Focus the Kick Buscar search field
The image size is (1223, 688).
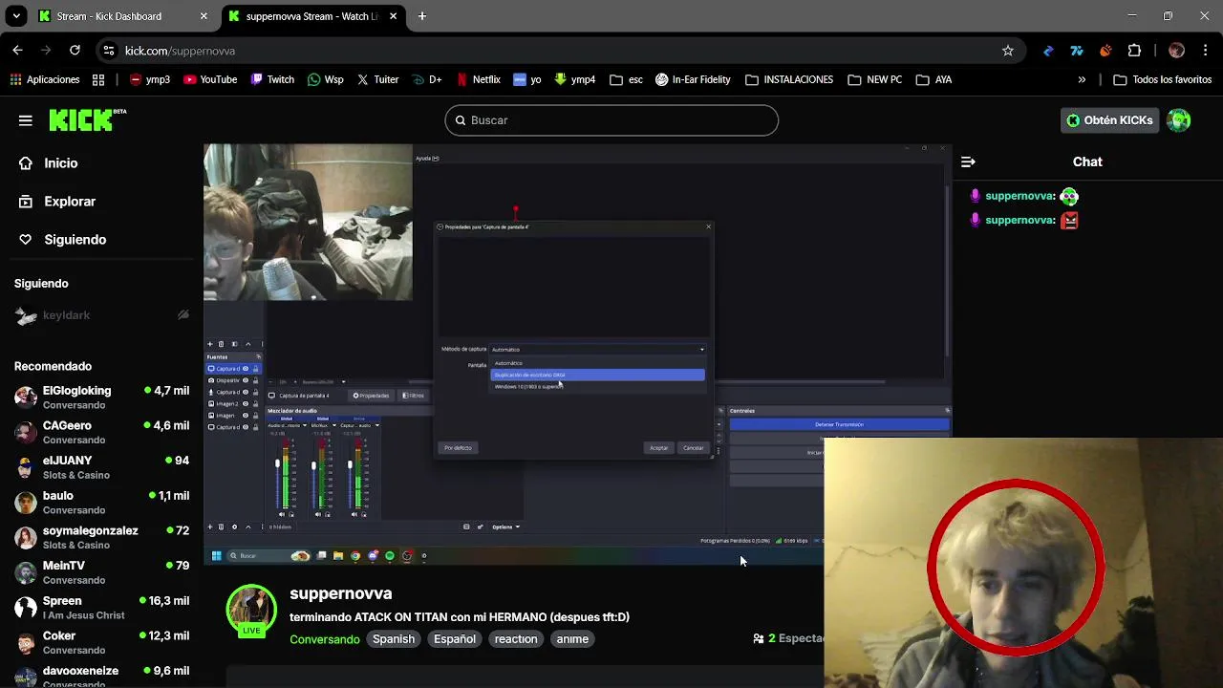(x=611, y=120)
